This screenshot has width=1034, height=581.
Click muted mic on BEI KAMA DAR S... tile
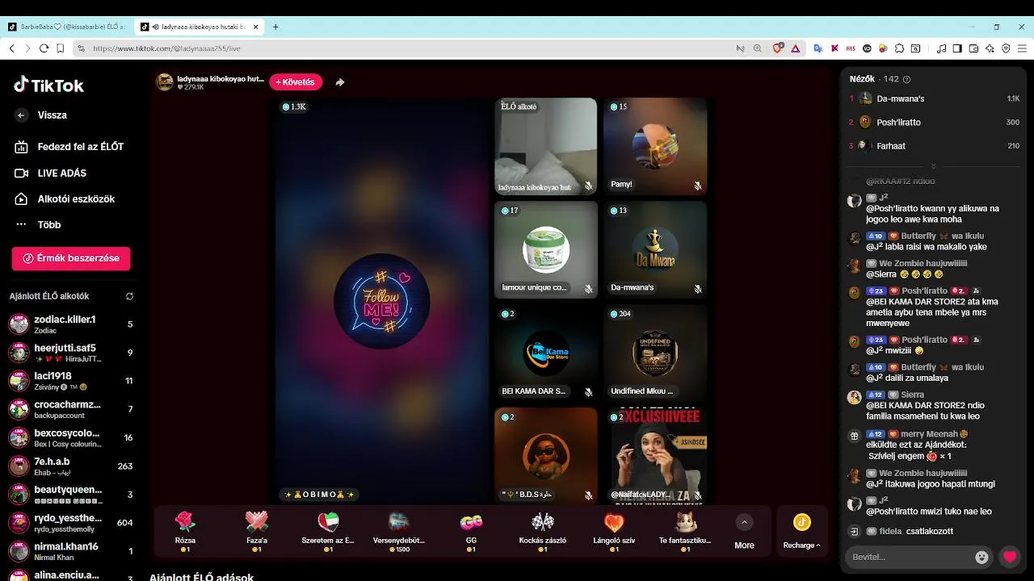pos(588,392)
